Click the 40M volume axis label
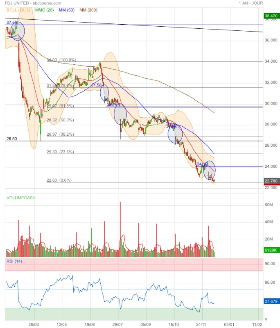 tap(269, 222)
